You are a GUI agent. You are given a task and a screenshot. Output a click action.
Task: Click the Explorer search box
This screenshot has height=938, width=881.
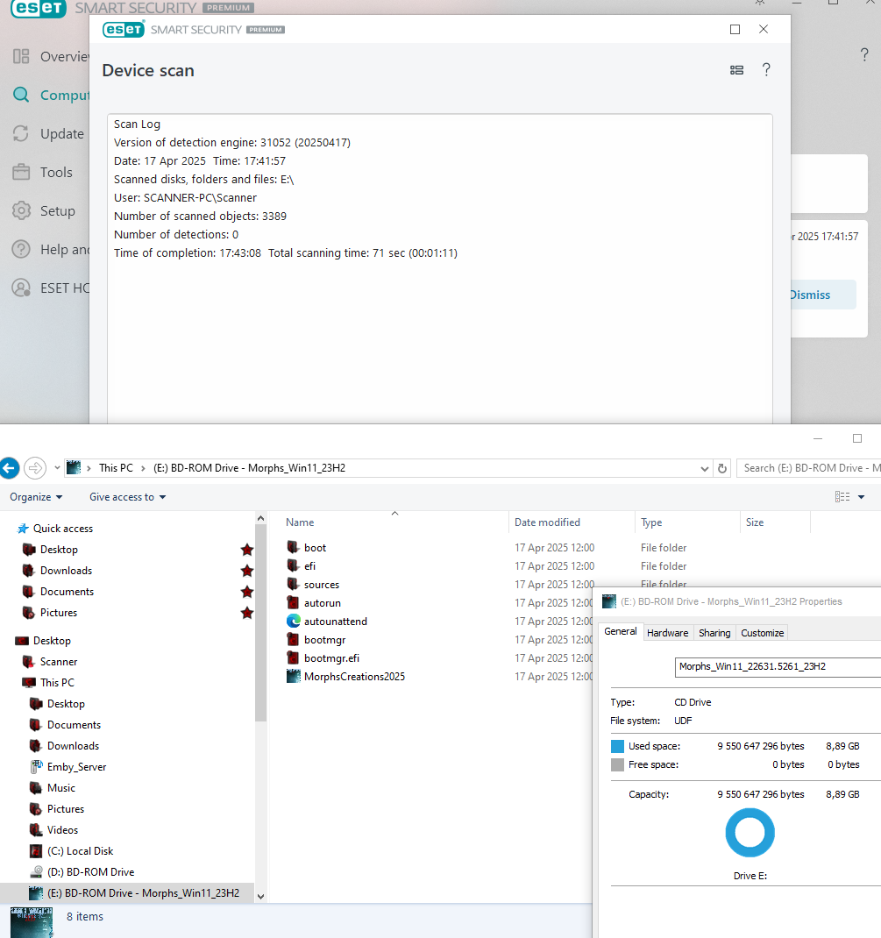click(808, 468)
